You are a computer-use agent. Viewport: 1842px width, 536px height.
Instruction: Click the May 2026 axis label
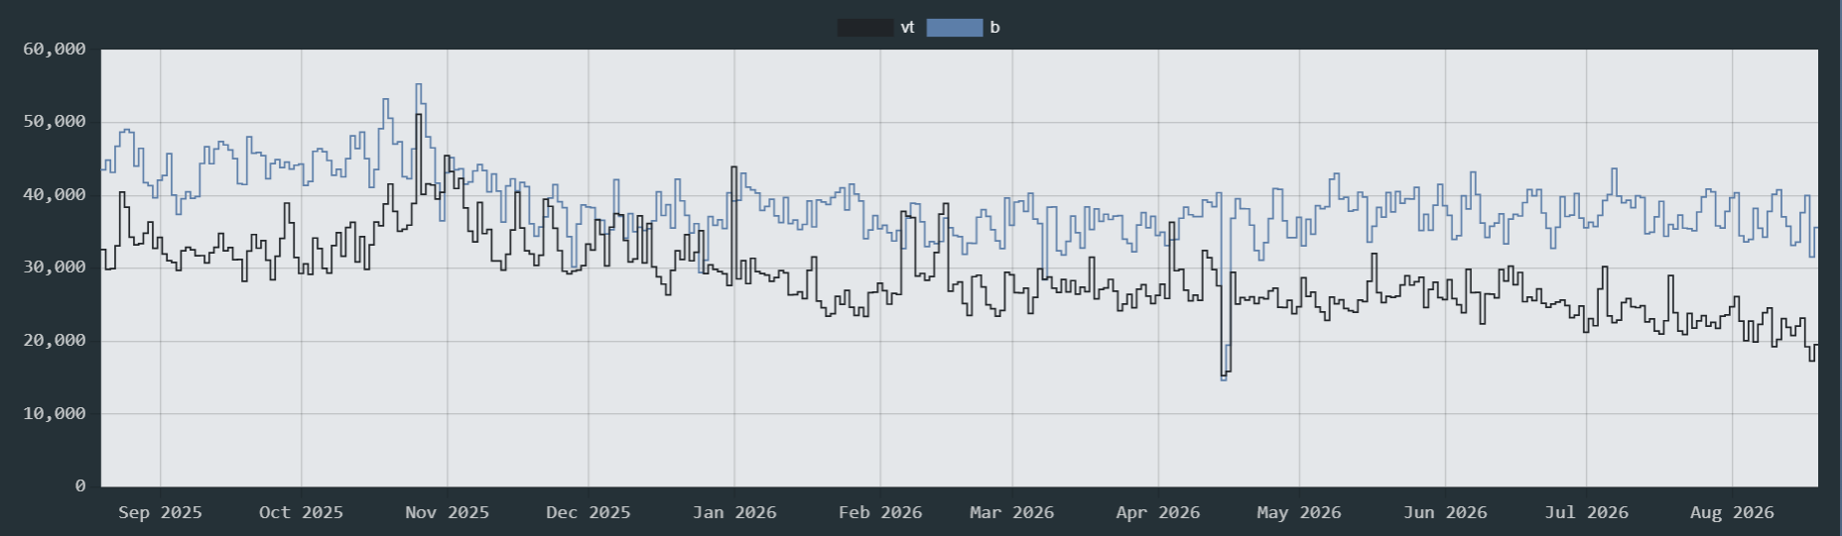coord(1299,512)
